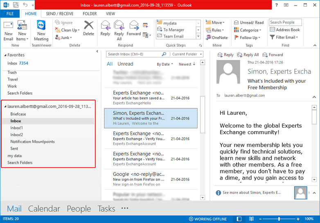
Task: Click the Ignore conversation icon
Action: click(58, 23)
